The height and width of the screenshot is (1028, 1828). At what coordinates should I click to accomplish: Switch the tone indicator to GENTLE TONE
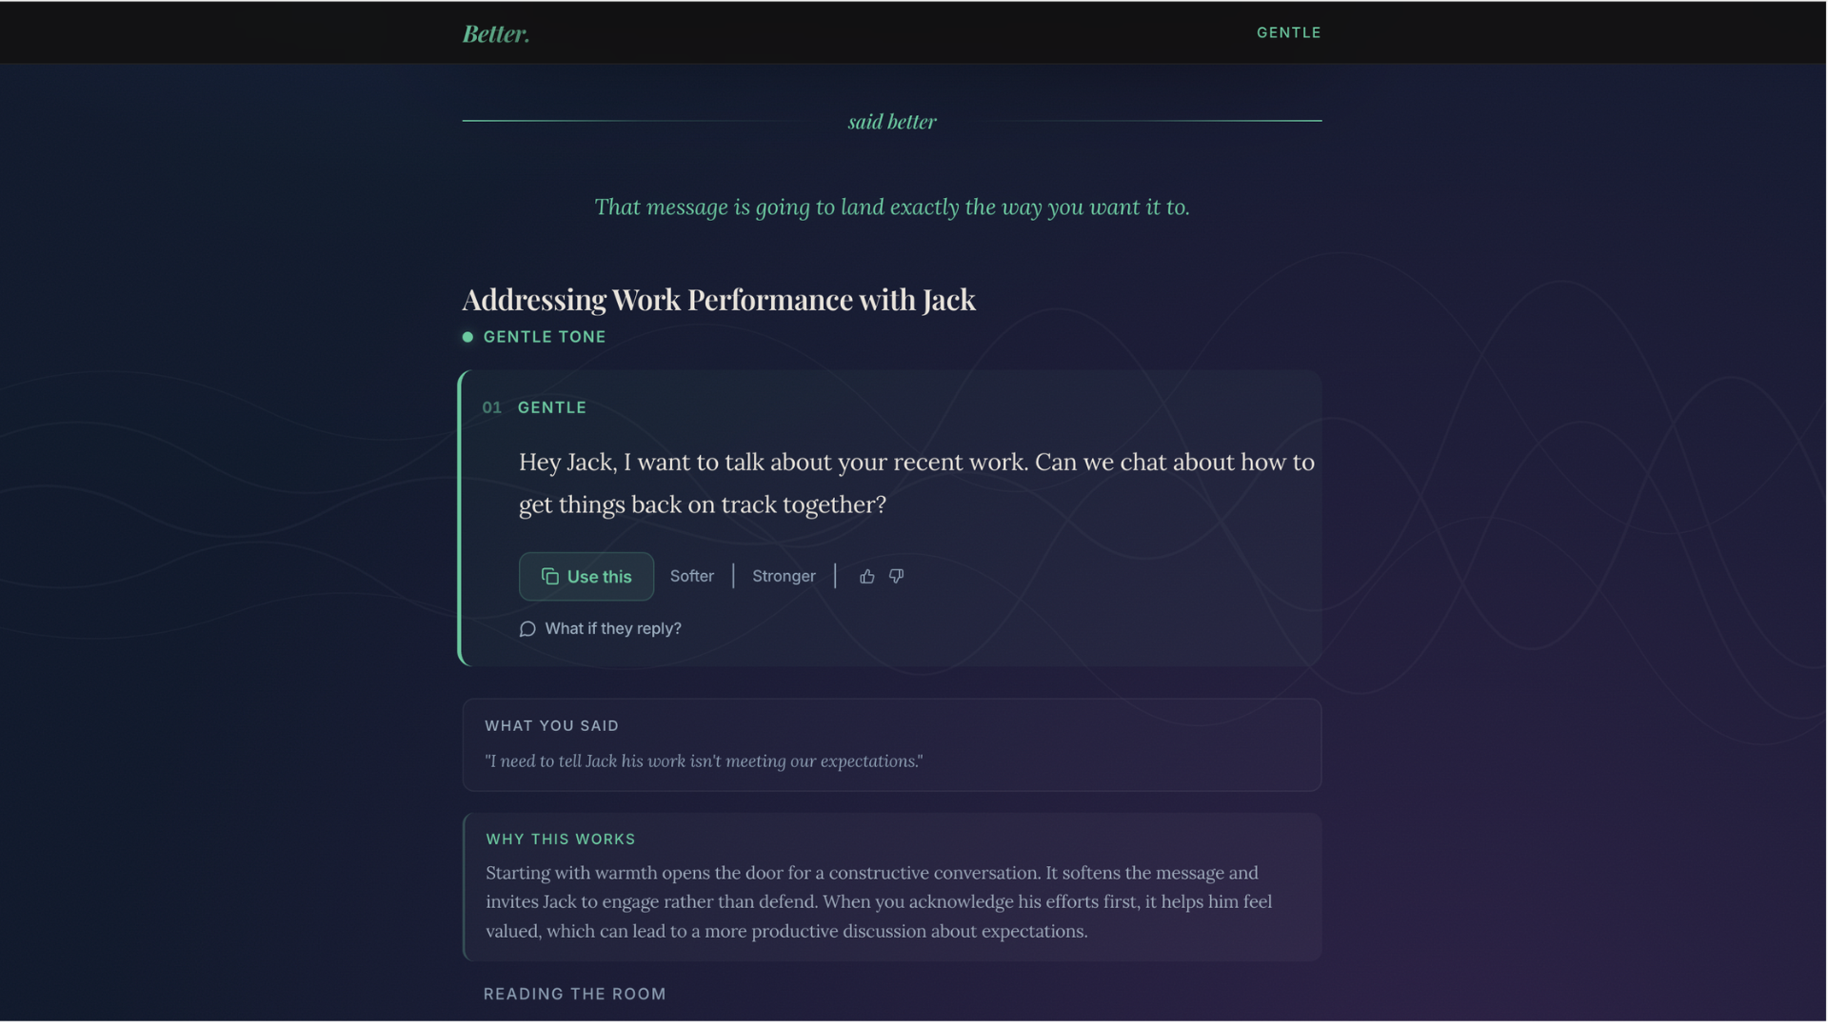(x=545, y=336)
